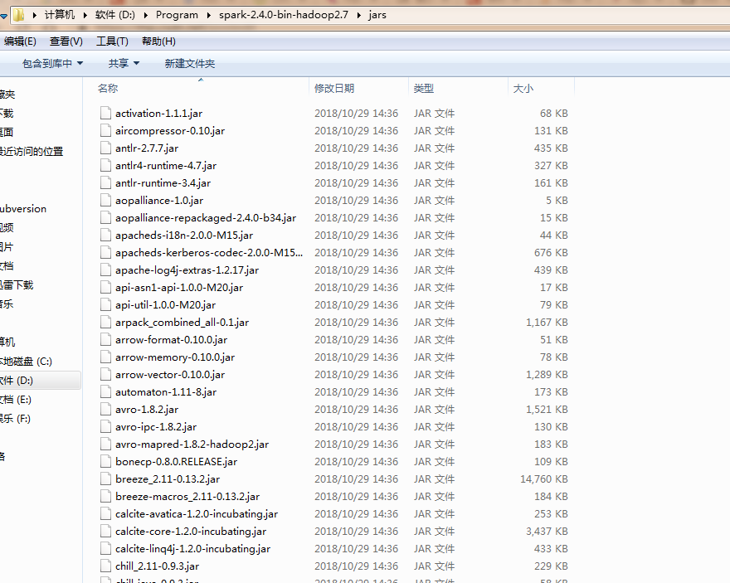Select (E:) drive in the navigation pane
730x583 pixels.
[16, 400]
